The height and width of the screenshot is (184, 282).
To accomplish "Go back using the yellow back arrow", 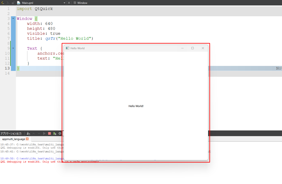I will point(3,3).
